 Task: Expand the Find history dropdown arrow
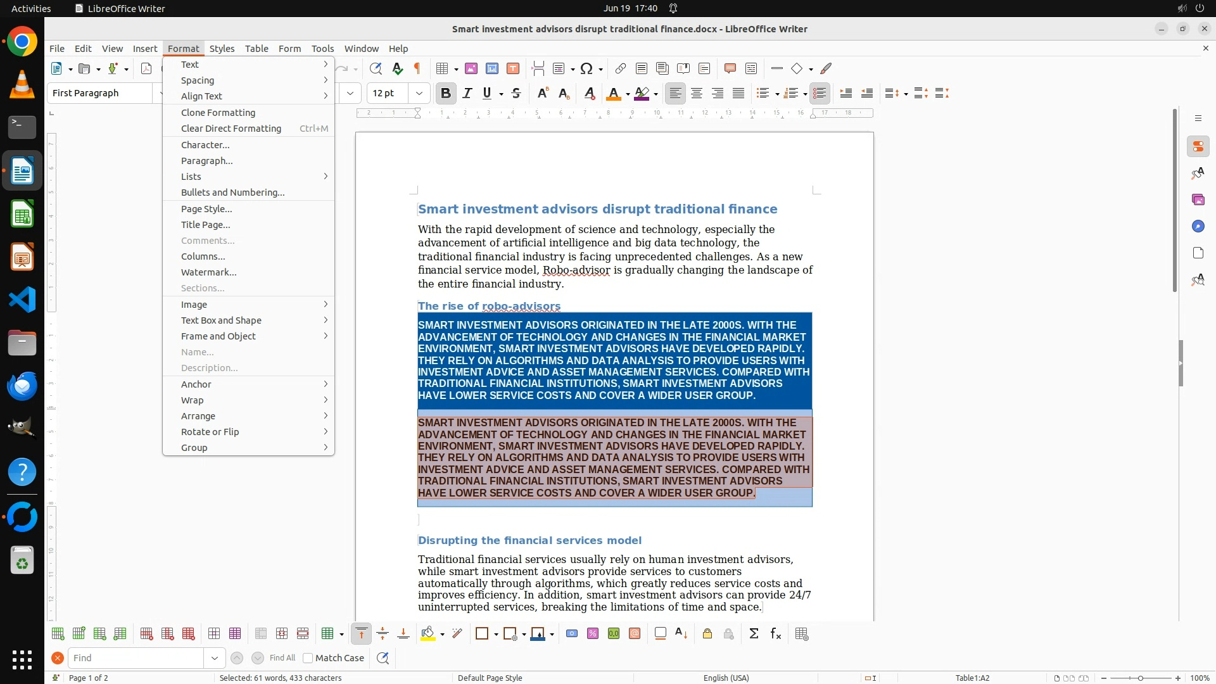point(215,658)
